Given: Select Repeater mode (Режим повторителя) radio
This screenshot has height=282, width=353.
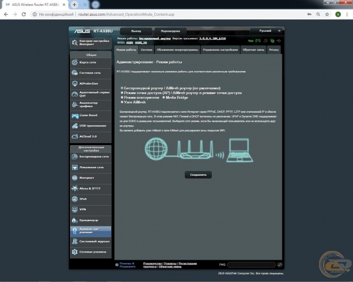Looking at the screenshot, I should point(122,98).
